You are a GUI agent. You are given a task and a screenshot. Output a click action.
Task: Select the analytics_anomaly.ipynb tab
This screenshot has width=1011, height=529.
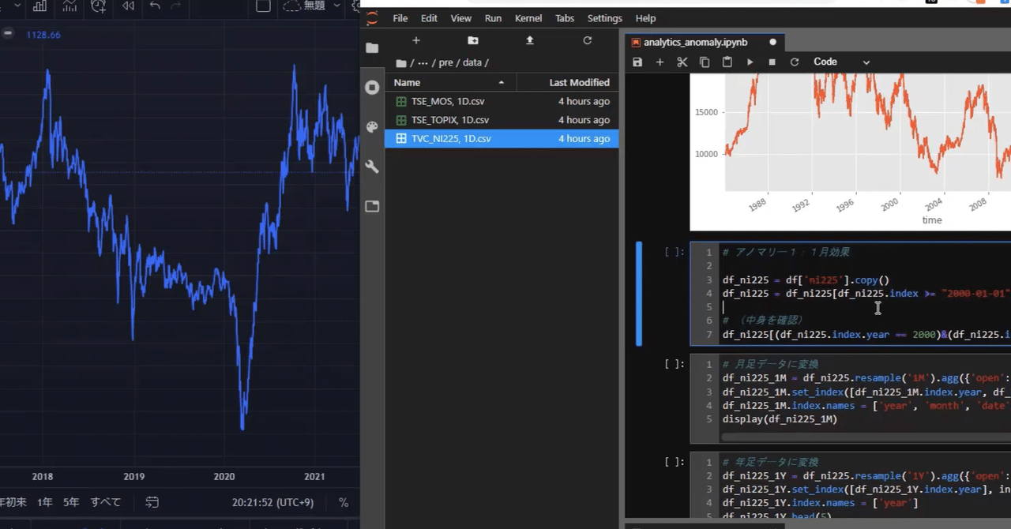click(x=695, y=42)
